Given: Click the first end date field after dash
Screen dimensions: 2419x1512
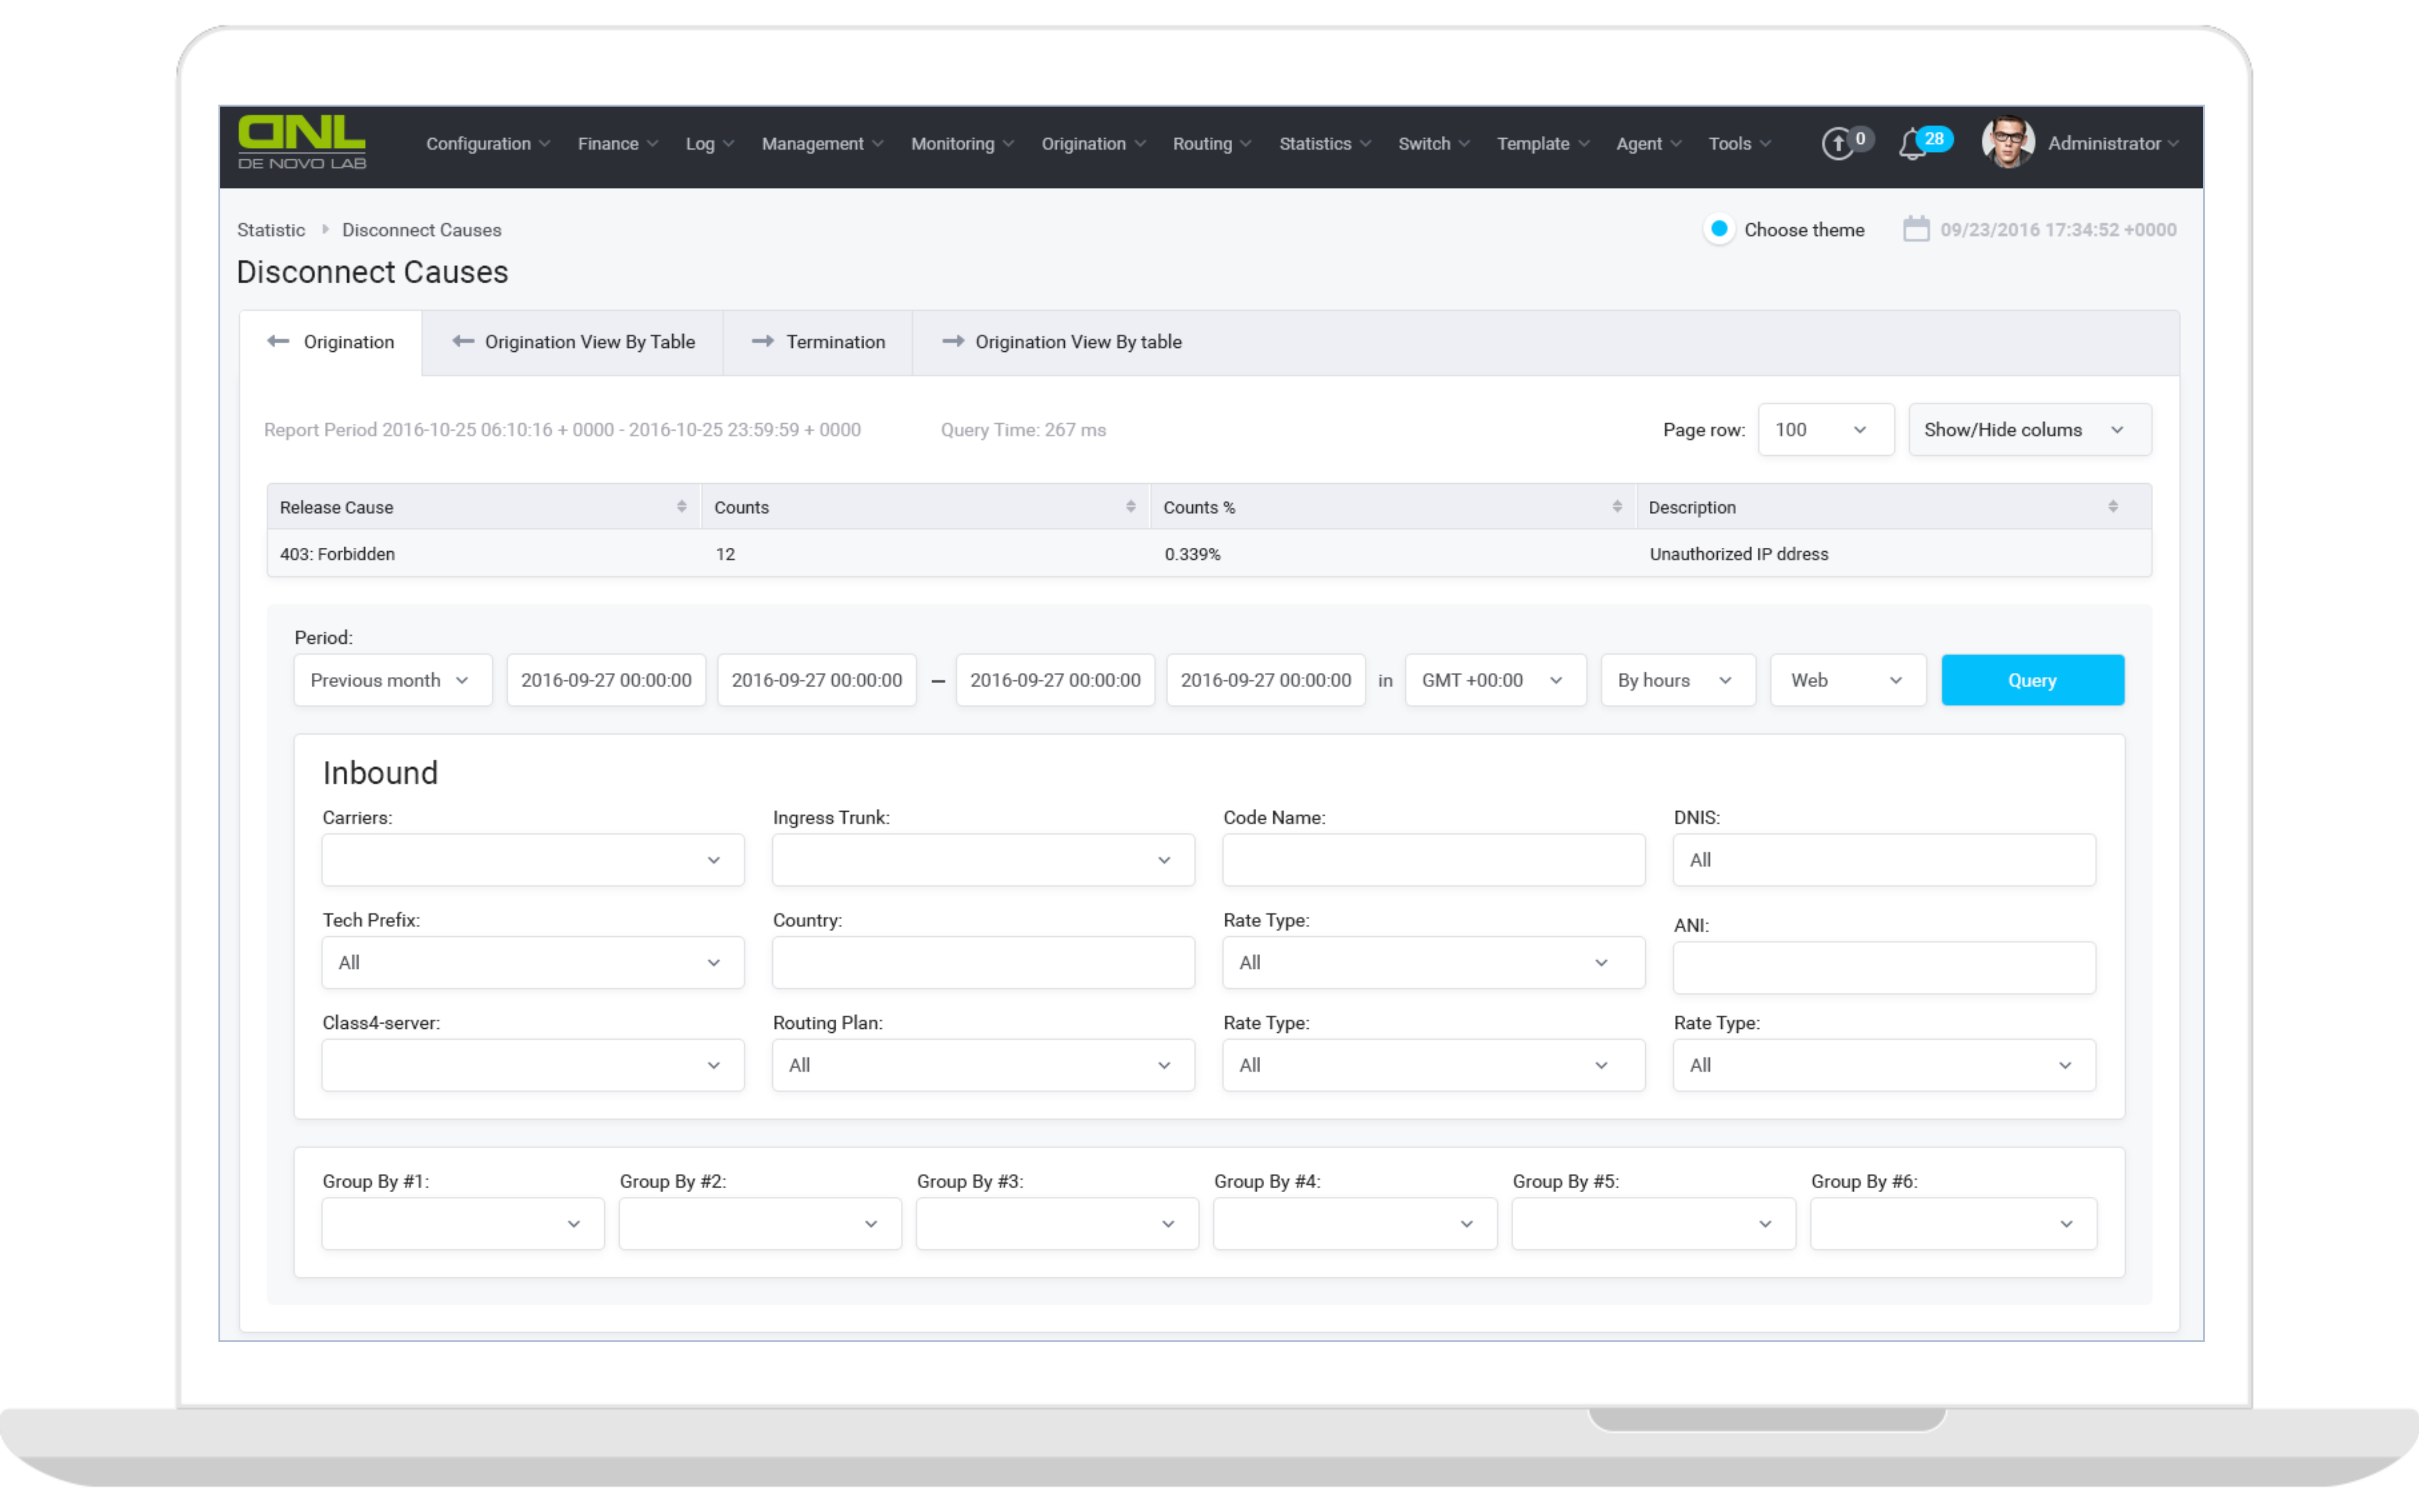Looking at the screenshot, I should [1055, 680].
